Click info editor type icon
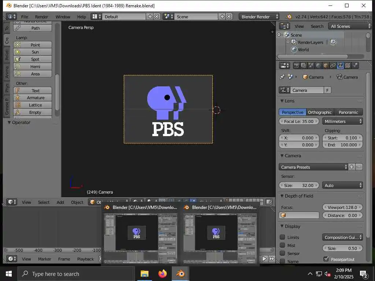Image resolution: width=375 pixels, height=281 pixels. tap(11, 16)
